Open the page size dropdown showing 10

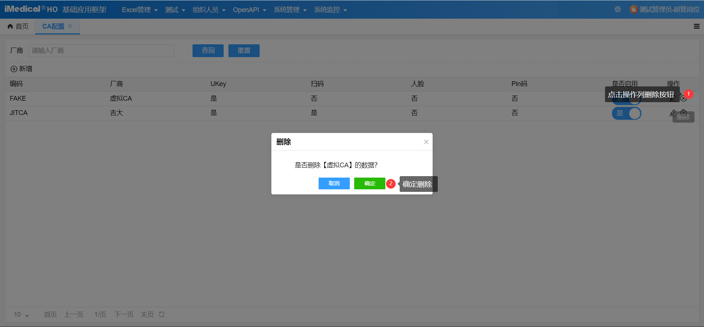point(21,315)
